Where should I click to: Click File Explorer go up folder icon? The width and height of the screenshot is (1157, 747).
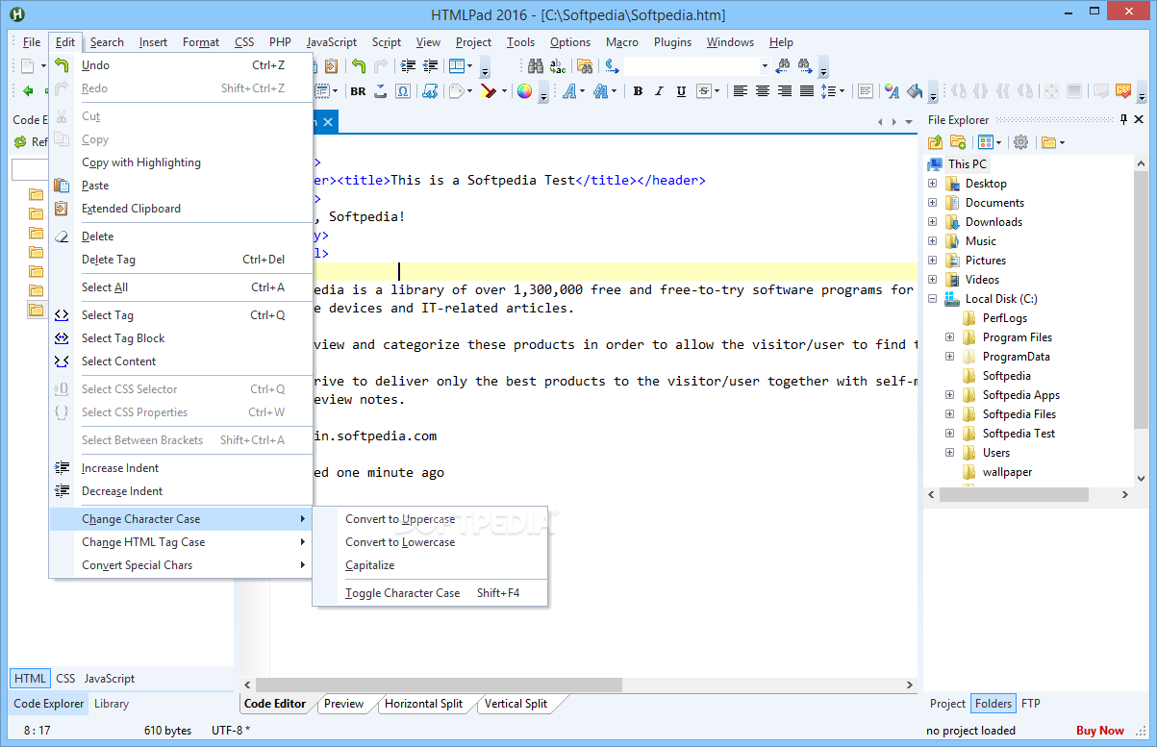coord(935,142)
